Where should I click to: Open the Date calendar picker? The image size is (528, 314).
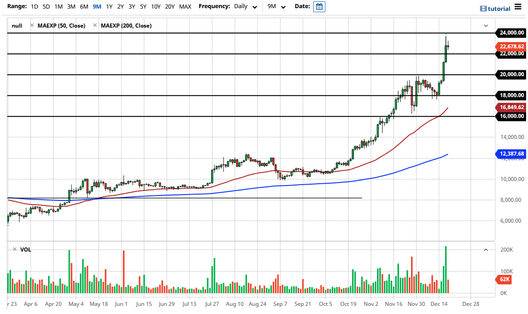[319, 6]
